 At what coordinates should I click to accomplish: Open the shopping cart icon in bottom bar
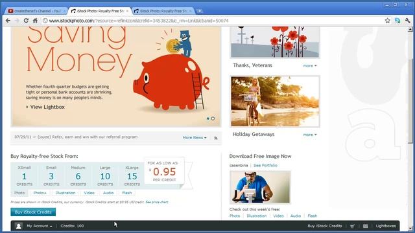pos(352,226)
